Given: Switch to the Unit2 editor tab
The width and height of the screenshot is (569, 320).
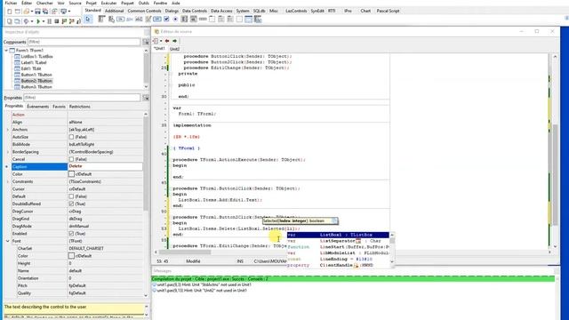Looking at the screenshot, I should tap(174, 49).
